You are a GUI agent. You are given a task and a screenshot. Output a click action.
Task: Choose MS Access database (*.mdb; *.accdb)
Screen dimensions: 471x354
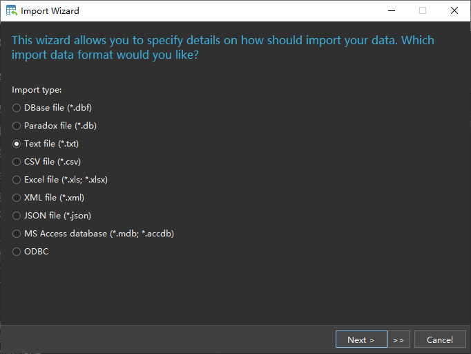point(17,234)
